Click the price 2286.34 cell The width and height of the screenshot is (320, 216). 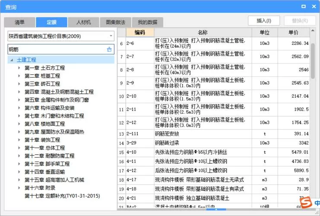[x=294, y=43]
